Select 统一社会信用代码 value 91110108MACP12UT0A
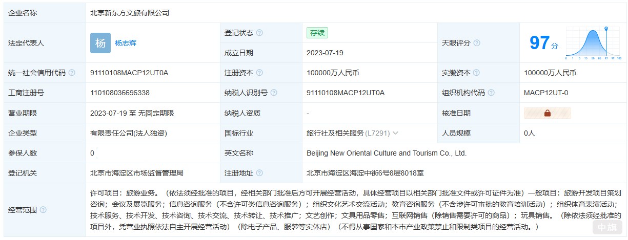Viewport: 628px width, 240px height. [x=129, y=73]
